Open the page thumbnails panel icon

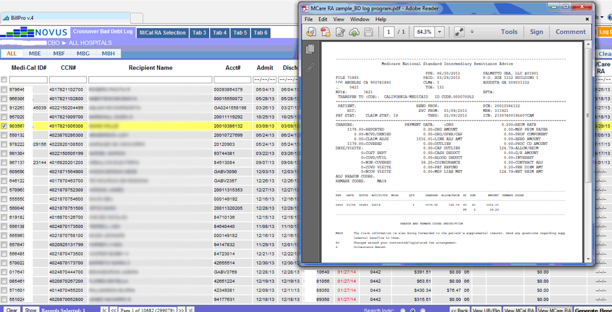pyautogui.click(x=311, y=49)
